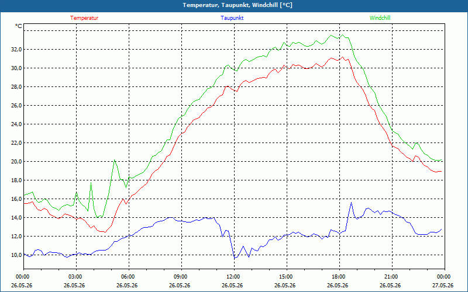Screen dimensions: 468x292
Task: Click the '21:00' time axis label
Action: pos(391,277)
